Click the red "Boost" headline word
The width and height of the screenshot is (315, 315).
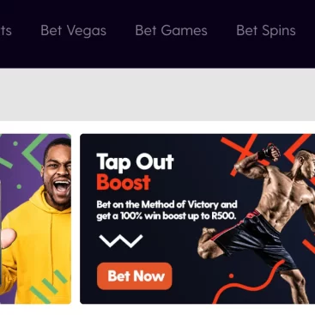click(x=124, y=182)
